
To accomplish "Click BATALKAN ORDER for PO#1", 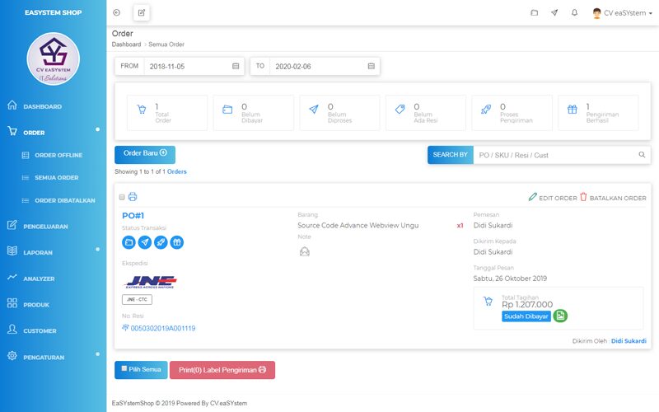I will (x=613, y=197).
